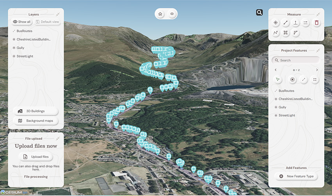332x196 pixels.
Task: Click the Upload files button
Action: (36, 157)
